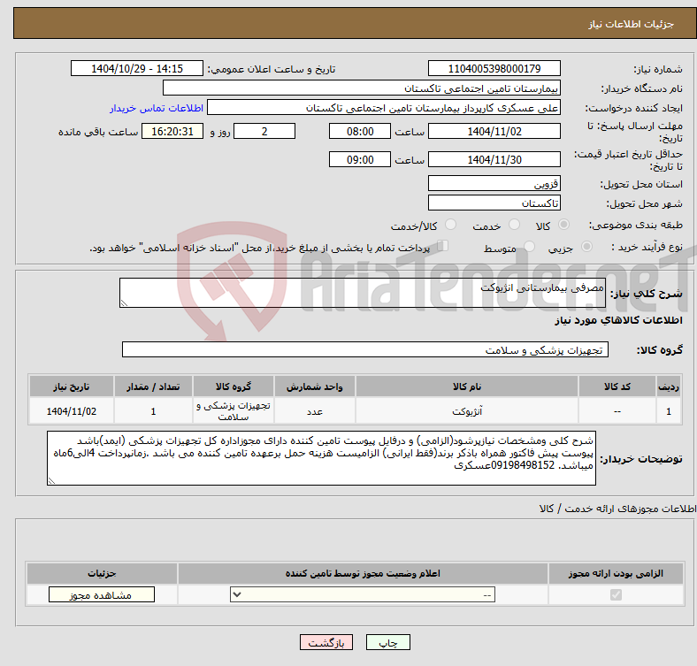697x666 pixels.
Task: Click the مشاهده مجوز button
Action: click(102, 595)
